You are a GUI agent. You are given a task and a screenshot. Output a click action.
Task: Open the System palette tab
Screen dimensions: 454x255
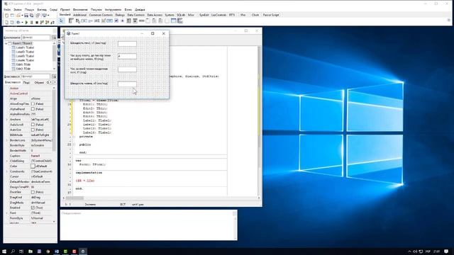point(170,15)
